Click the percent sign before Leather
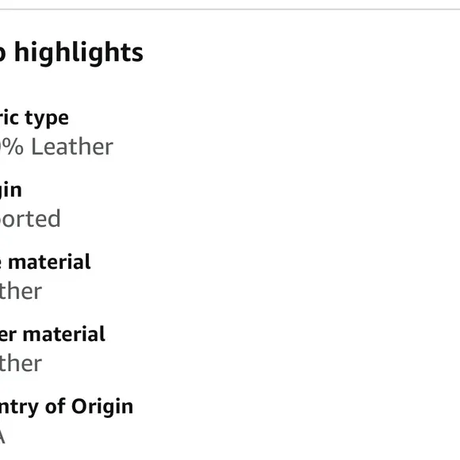Viewport: 460px width, 460px height. (x=13, y=147)
